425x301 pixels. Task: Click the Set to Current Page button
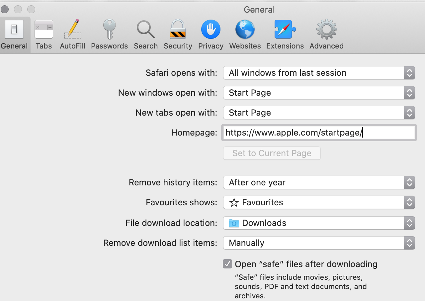click(272, 153)
